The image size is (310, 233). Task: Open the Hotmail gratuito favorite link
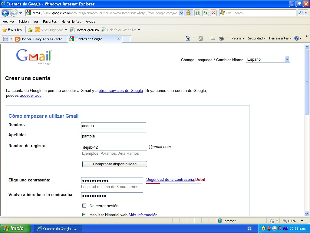coord(84,30)
